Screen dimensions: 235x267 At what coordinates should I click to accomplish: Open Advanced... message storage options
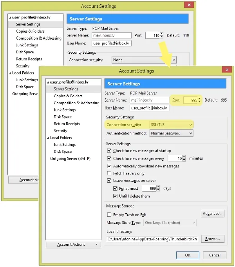pyautogui.click(x=213, y=214)
